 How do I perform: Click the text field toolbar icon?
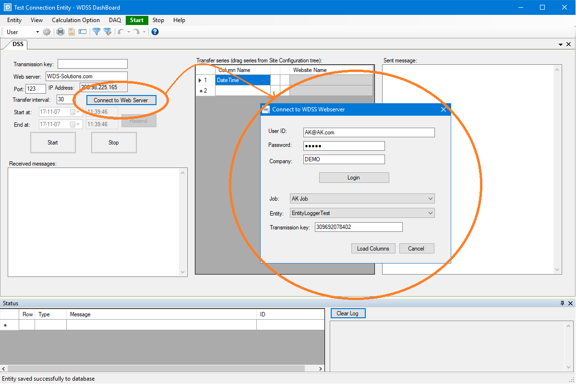tap(83, 32)
